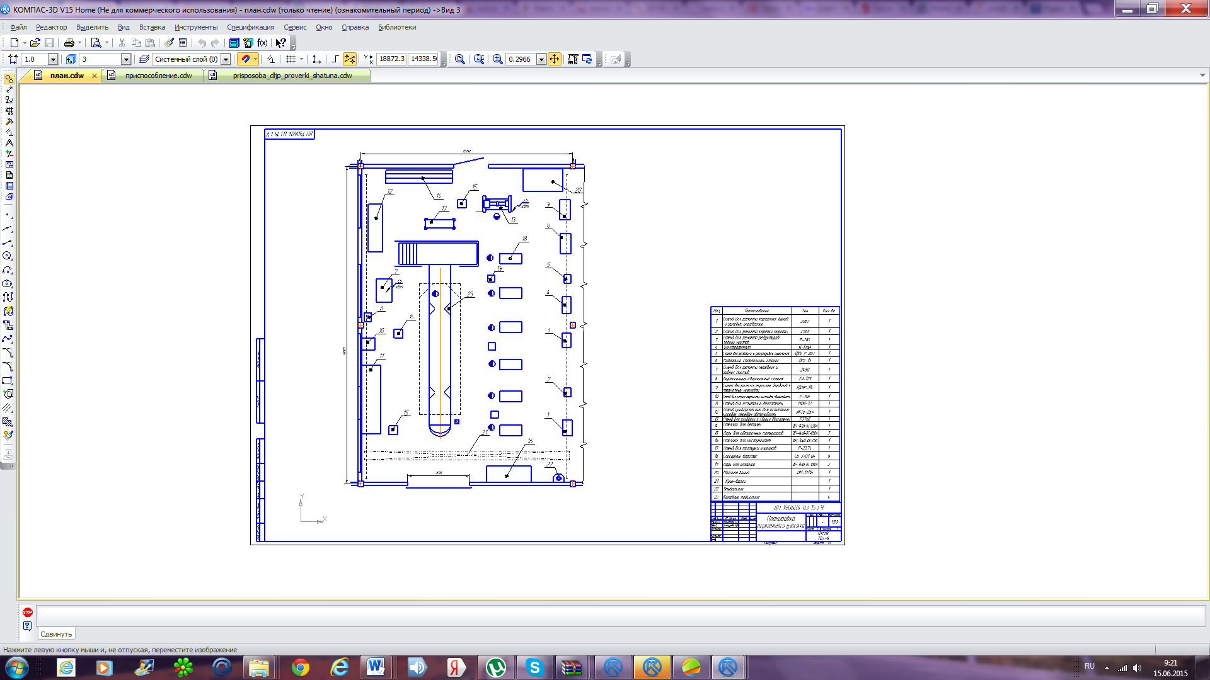Click the Print icon in toolbar

[69, 43]
